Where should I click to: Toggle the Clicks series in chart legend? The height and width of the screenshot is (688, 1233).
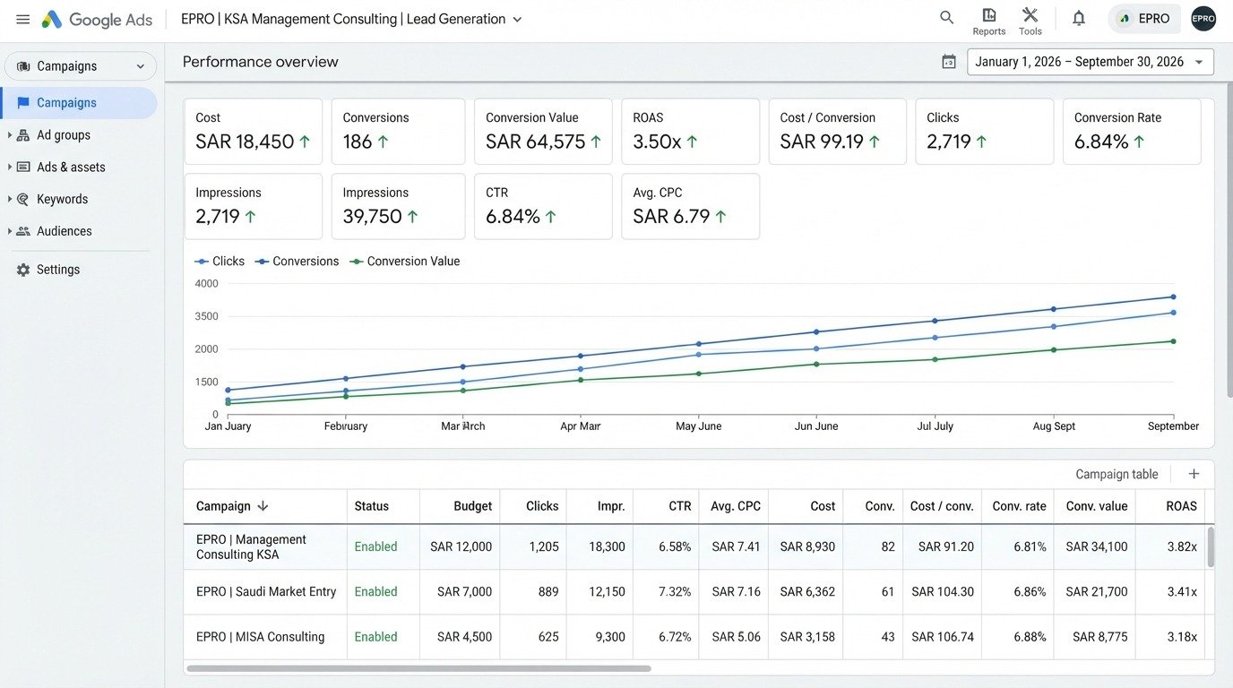click(x=220, y=262)
